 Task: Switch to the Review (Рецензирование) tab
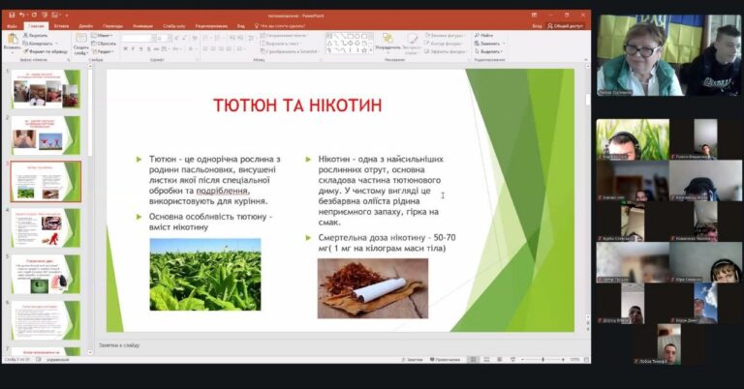[211, 26]
